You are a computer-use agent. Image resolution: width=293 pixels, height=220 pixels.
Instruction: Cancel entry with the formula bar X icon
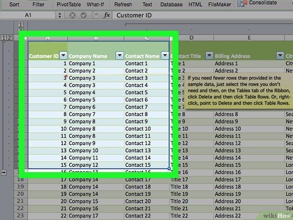pos(72,15)
